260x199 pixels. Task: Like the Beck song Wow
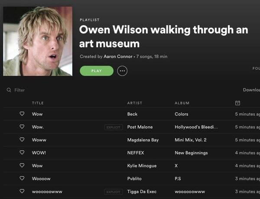click(x=22, y=114)
